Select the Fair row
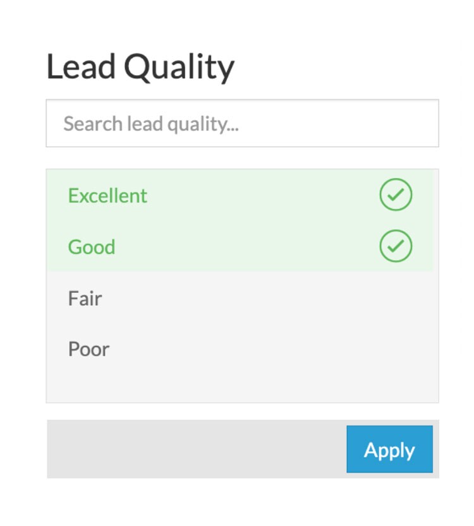Screen dimensions: 474x526 (85, 298)
